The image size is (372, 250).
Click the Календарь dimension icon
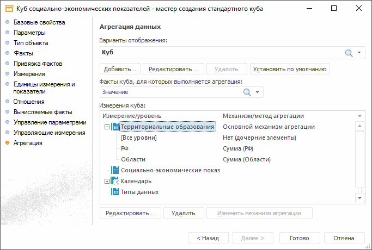click(115, 181)
